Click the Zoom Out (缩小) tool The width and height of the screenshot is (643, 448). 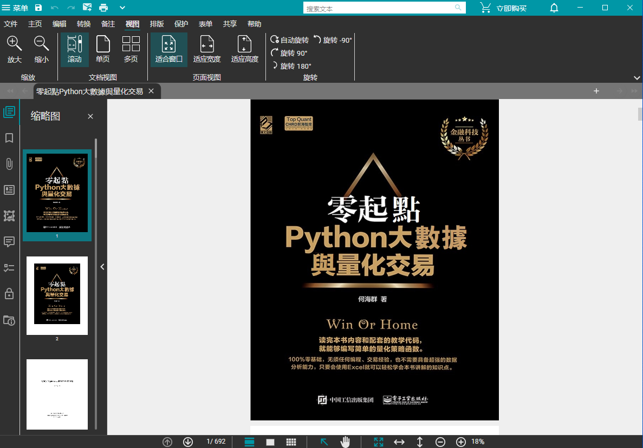pos(42,49)
